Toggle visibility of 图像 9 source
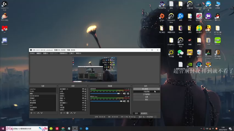The width and height of the screenshot is (234, 131). [x=83, y=100]
